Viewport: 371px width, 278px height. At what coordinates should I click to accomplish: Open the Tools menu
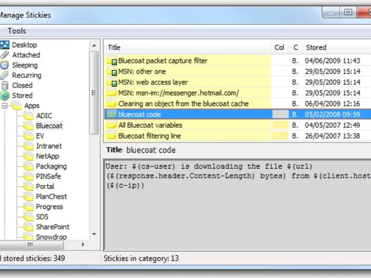[x=17, y=31]
